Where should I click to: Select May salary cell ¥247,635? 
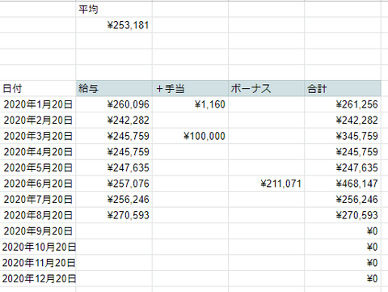pos(114,167)
